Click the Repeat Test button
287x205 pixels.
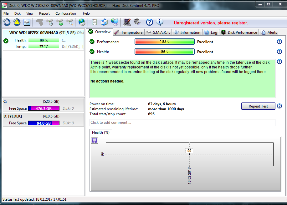click(258, 106)
